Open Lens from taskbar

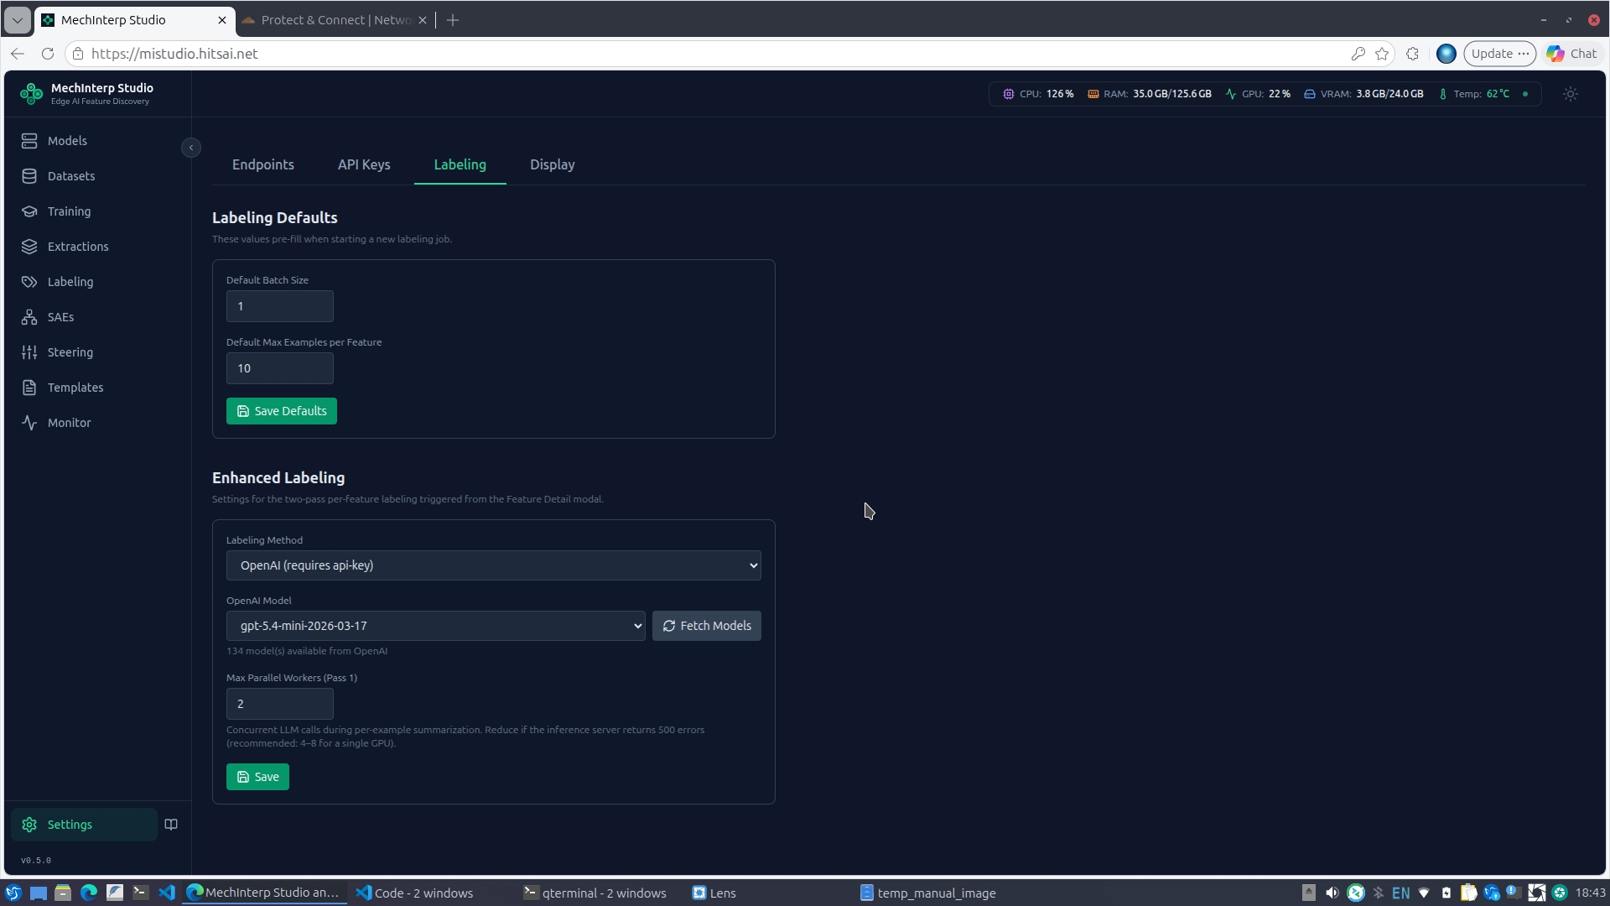pos(714,893)
